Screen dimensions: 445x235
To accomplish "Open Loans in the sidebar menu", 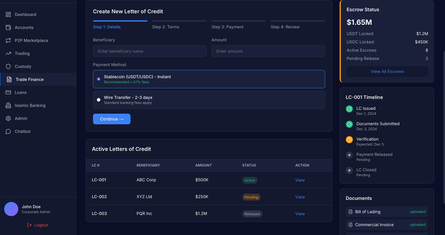I will click(21, 93).
